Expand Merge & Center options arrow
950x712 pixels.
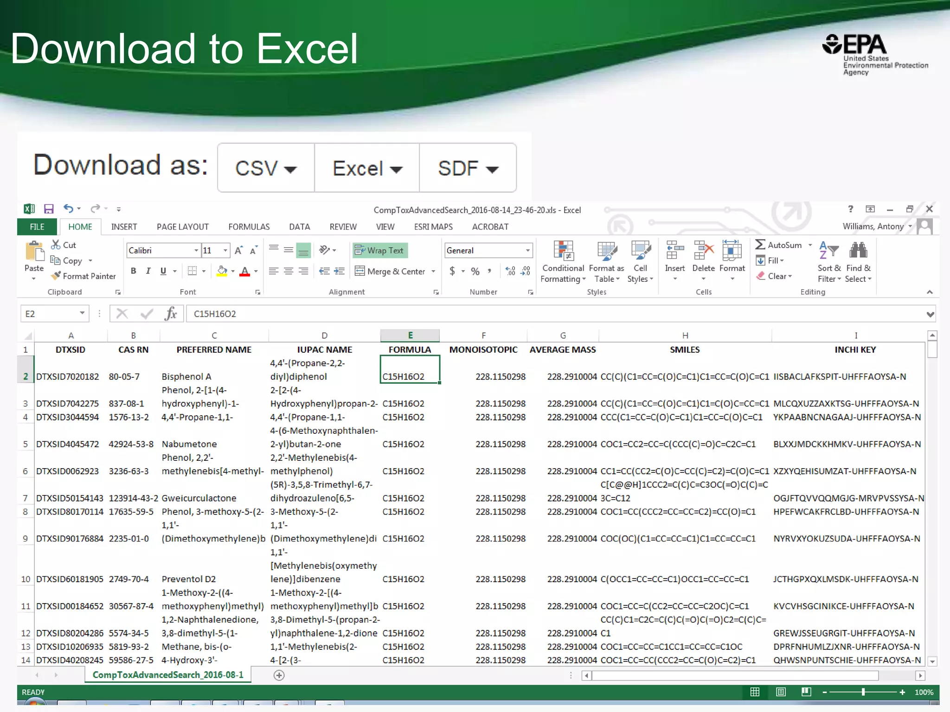433,271
